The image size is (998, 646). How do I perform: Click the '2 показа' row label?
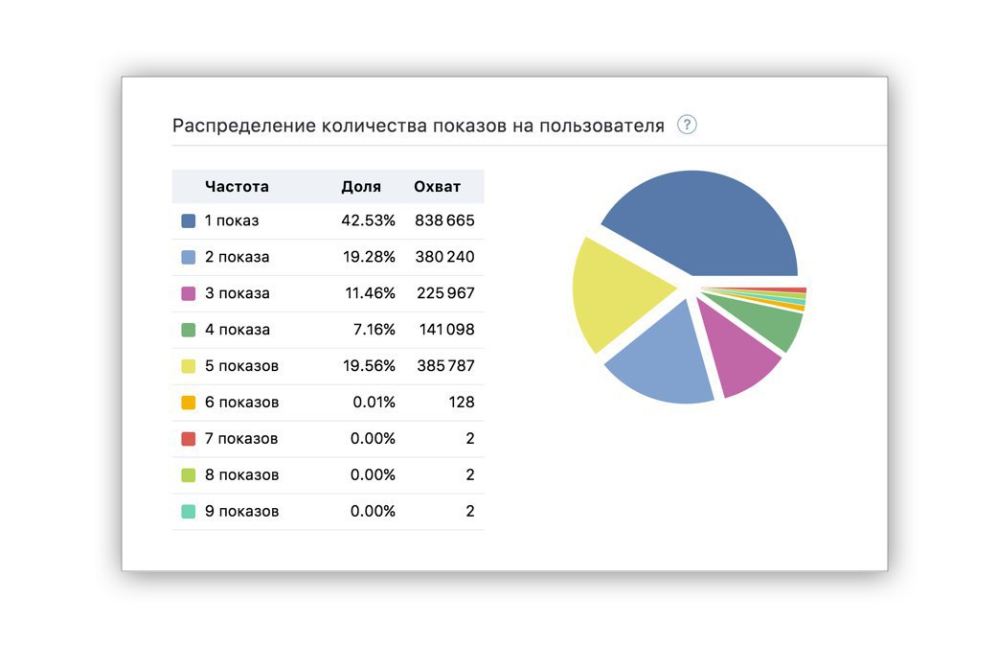237,258
